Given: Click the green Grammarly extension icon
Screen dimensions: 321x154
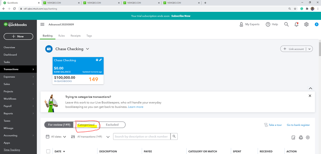Looking at the screenshot, I should (x=302, y=9).
